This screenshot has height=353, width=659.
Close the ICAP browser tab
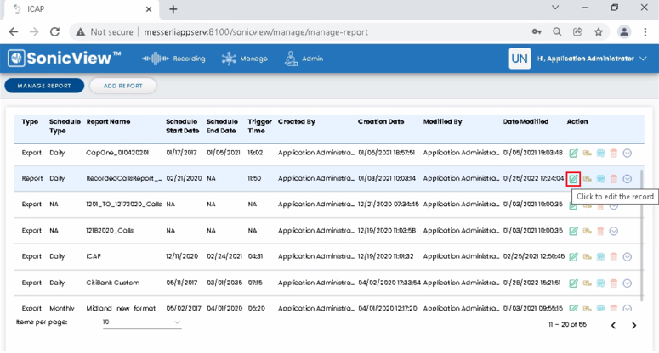149,9
